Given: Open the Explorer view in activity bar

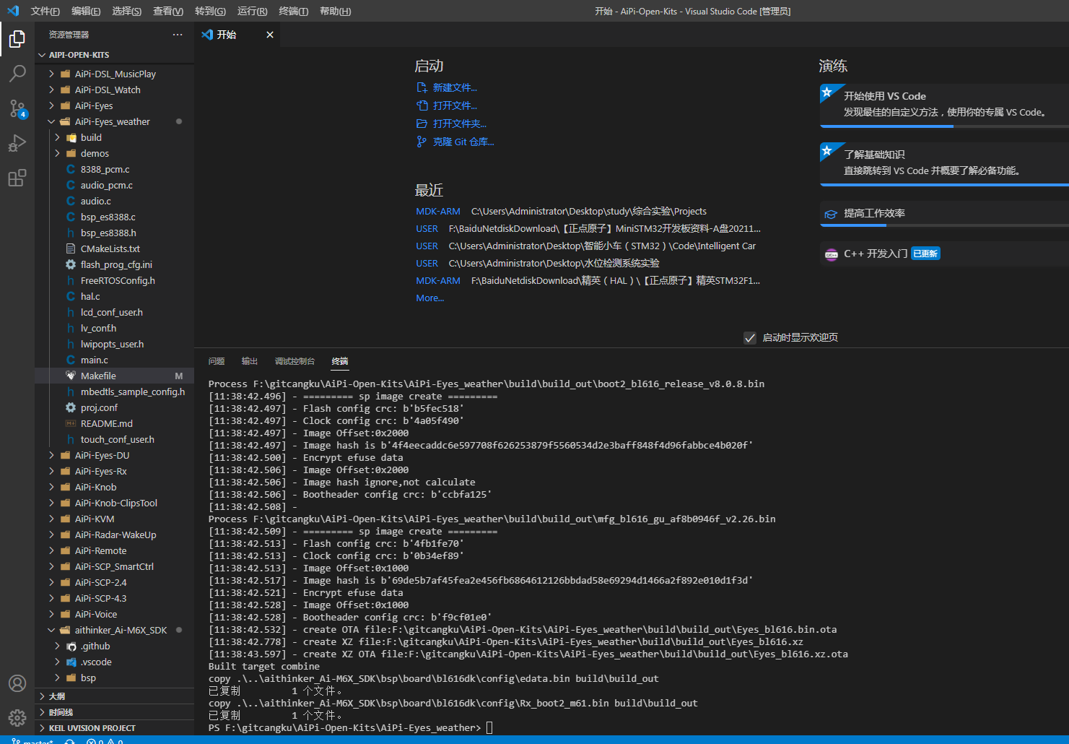Looking at the screenshot, I should point(17,39).
